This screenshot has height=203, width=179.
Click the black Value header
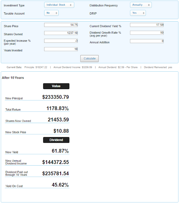[x=56, y=86]
